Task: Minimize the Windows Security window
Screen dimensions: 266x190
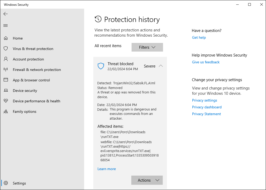Action: point(237,4)
